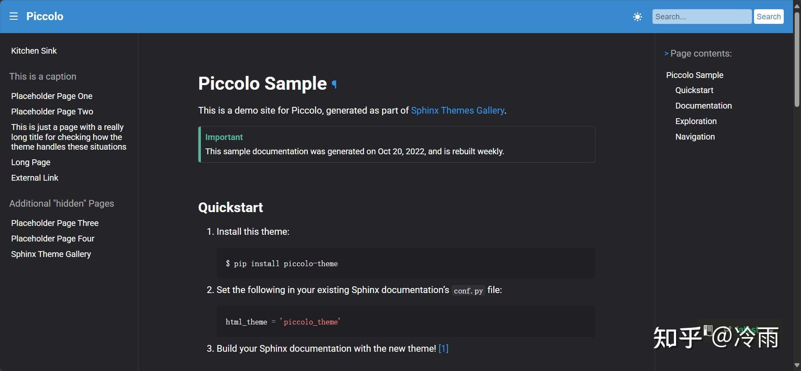Click the scrollbar up arrow
This screenshot has height=371, width=801.
(x=797, y=6)
